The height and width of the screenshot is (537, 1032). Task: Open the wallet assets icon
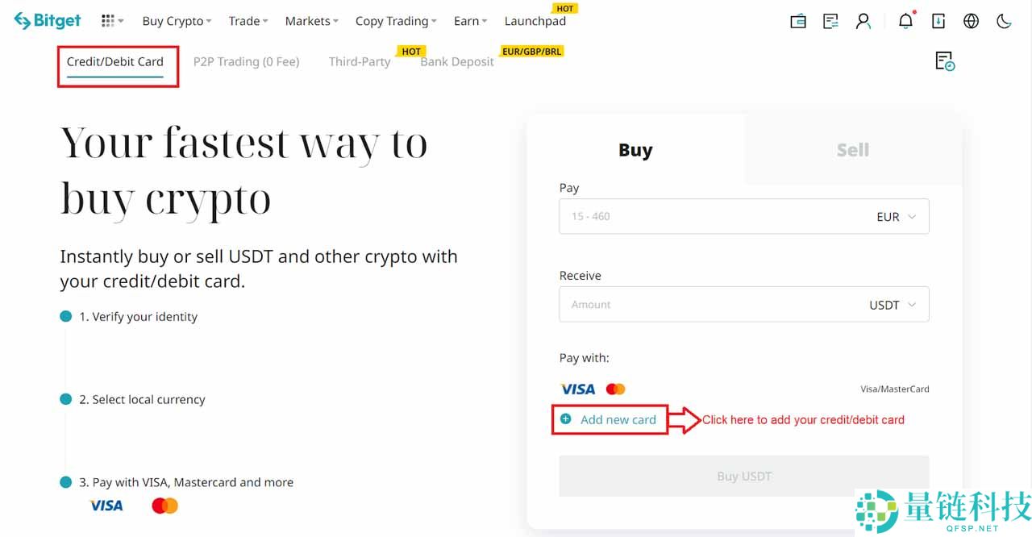[798, 22]
